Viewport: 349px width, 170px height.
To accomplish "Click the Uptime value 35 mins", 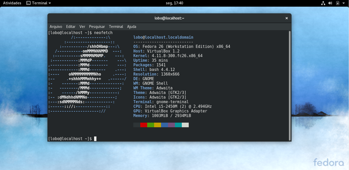I will [x=160, y=60].
